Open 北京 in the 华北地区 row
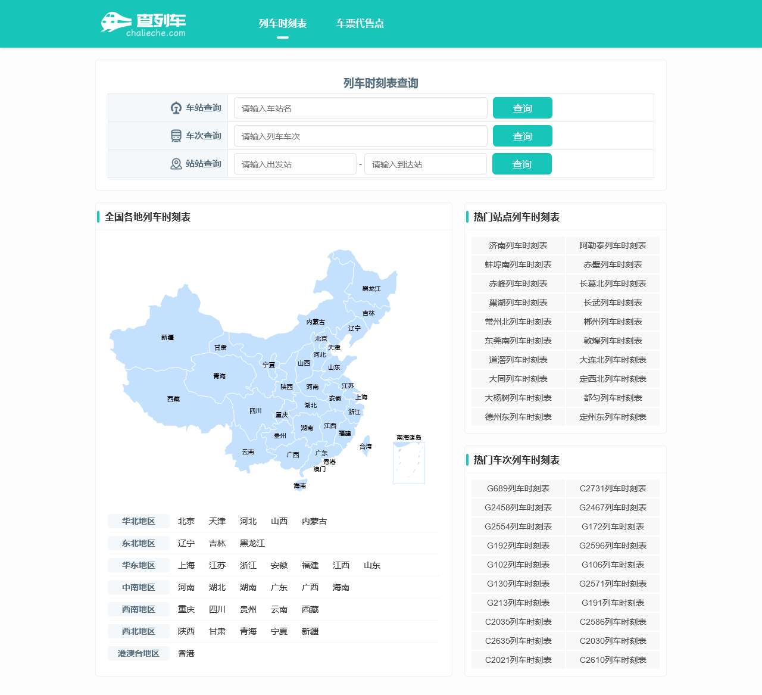 (x=186, y=521)
